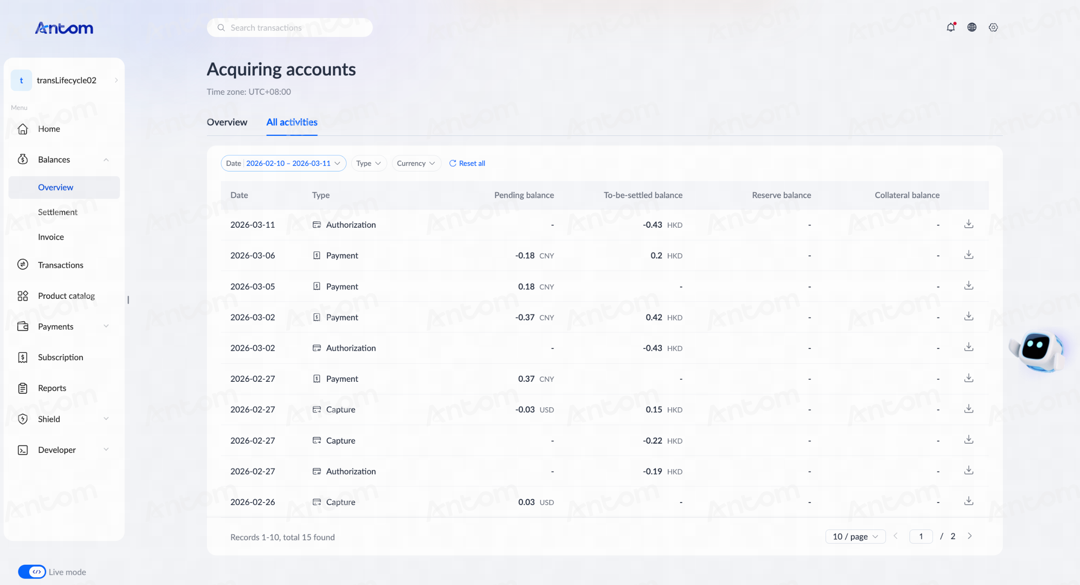Go to the next page arrow
The width and height of the screenshot is (1080, 585).
pos(970,536)
